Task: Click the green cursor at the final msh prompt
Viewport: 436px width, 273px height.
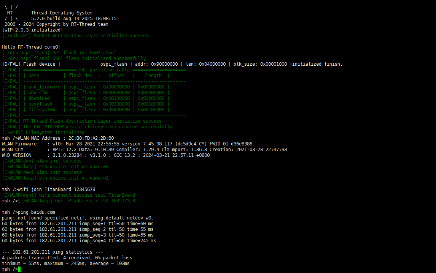Action: coord(19,269)
